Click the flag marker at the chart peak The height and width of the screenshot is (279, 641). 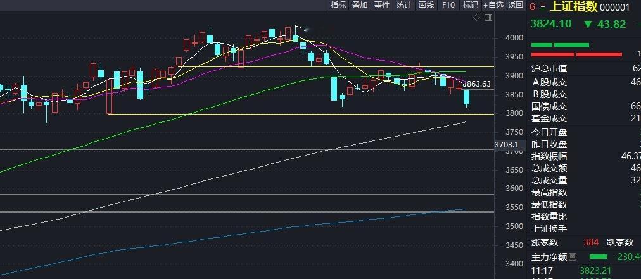coord(299,27)
